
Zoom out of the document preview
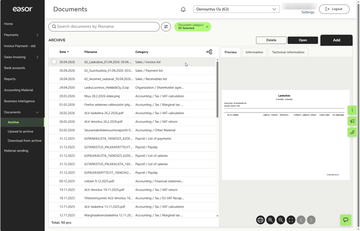click(x=280, y=220)
